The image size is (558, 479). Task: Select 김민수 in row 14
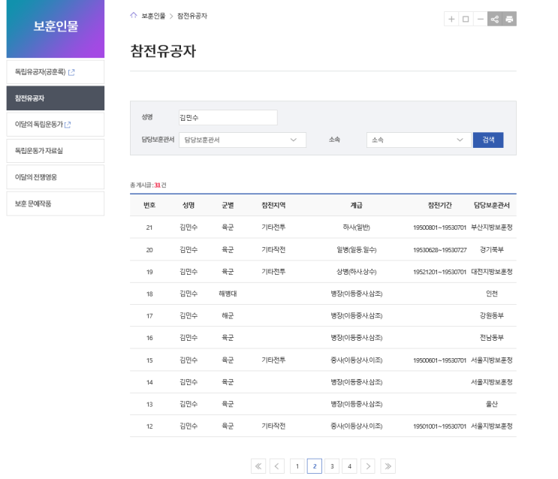(x=189, y=382)
